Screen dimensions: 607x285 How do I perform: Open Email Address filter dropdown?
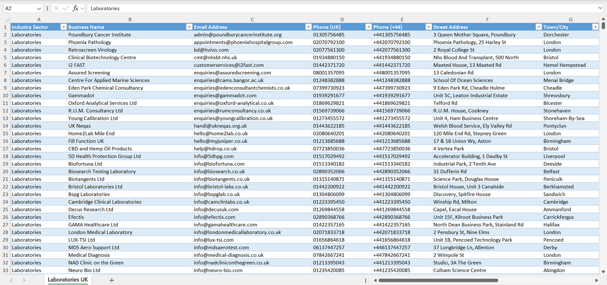(x=308, y=27)
